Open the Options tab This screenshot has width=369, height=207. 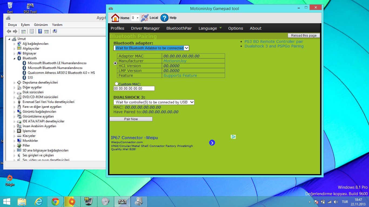236,28
